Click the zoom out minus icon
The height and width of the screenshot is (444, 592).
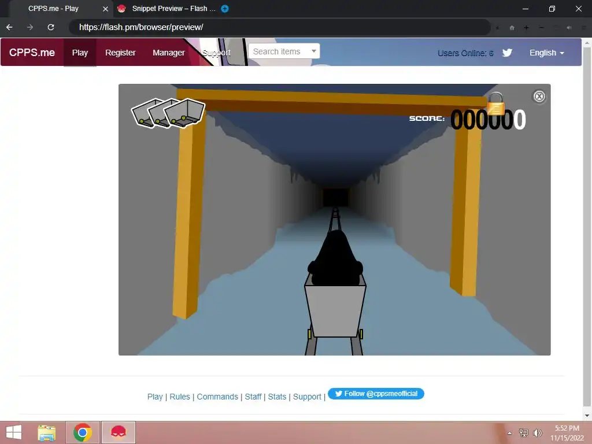[541, 28]
